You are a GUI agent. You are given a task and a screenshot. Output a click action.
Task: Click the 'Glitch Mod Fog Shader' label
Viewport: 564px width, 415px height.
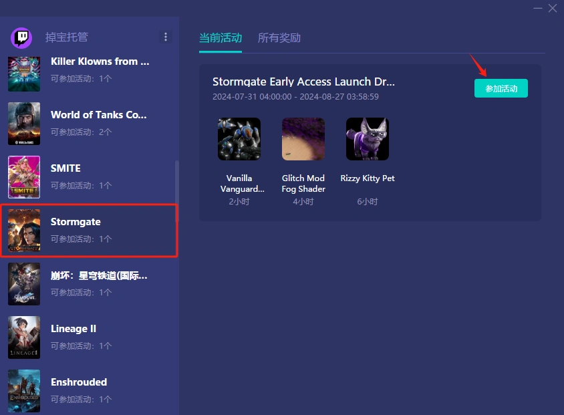[x=303, y=183]
